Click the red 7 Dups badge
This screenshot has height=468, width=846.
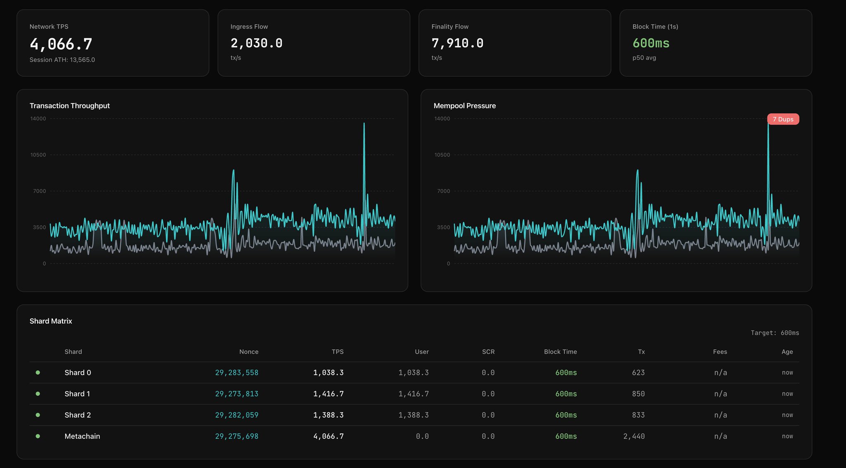tap(783, 119)
